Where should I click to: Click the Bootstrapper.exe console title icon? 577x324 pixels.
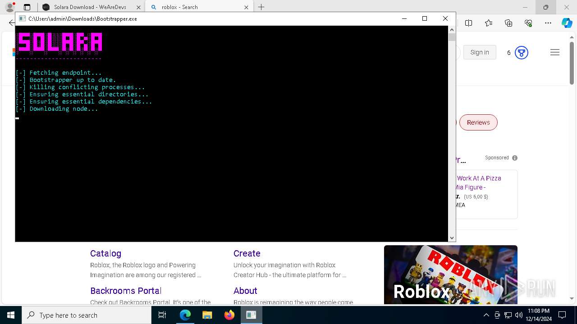(22, 19)
